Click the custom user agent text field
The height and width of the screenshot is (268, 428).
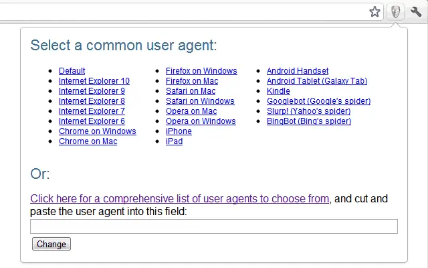(x=214, y=226)
